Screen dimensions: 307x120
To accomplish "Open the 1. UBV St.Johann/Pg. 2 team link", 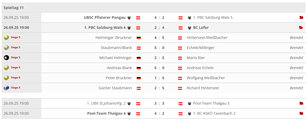I will pos(106,103).
